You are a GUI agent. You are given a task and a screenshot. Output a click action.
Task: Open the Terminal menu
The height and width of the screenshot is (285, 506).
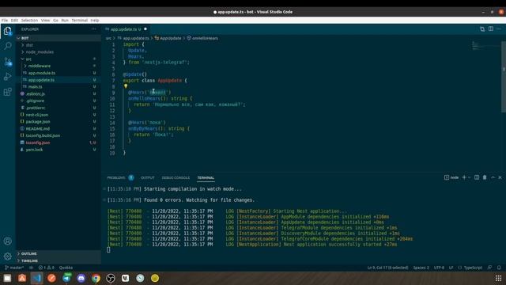tap(79, 20)
